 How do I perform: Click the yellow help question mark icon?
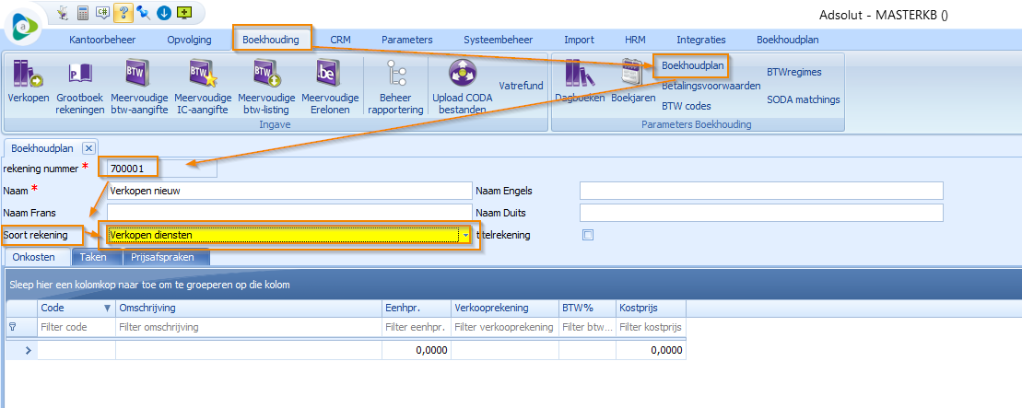click(123, 13)
